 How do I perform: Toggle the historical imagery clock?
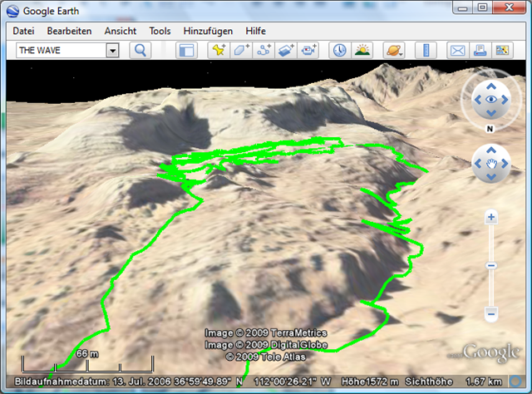[x=340, y=50]
